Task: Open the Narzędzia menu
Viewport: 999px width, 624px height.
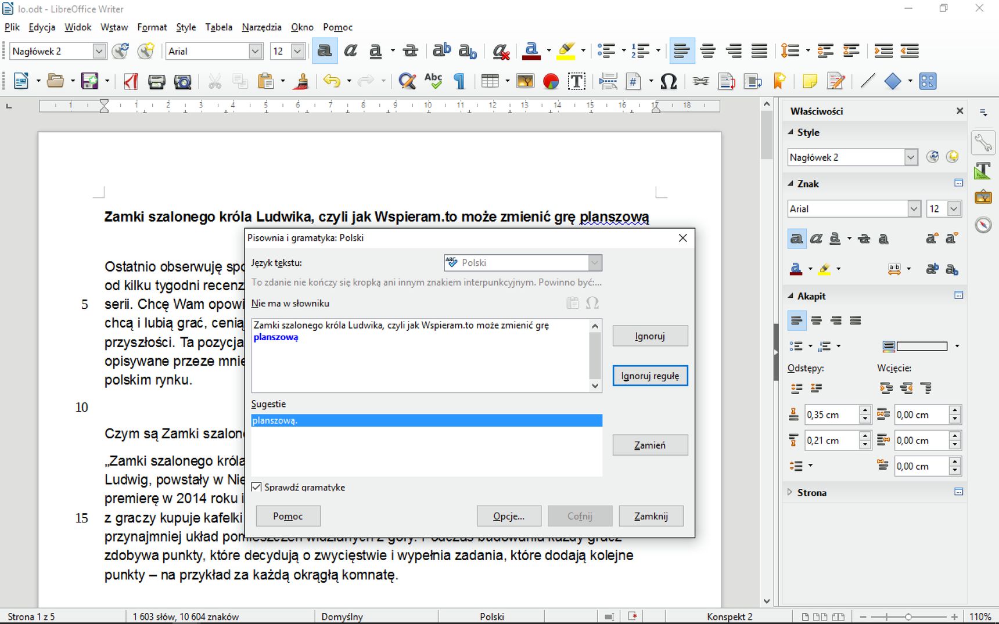Action: (261, 27)
